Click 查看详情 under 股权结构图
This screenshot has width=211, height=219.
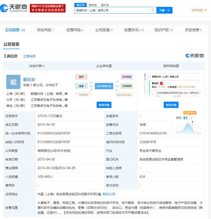pos(171,105)
